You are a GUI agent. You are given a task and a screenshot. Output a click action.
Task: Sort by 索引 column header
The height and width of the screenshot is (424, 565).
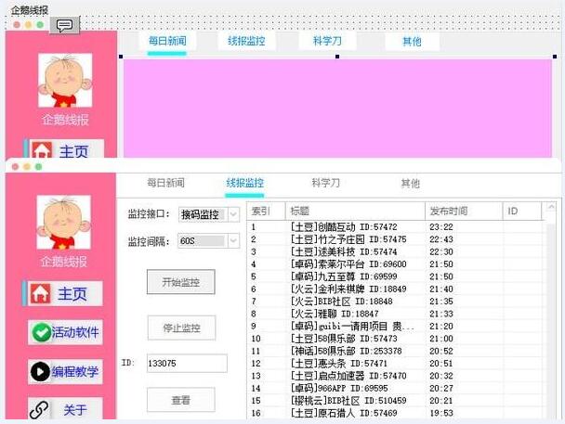267,212
